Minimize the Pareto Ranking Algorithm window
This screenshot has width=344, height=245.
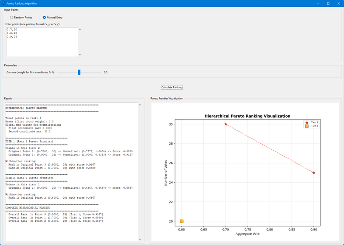pos(318,3)
